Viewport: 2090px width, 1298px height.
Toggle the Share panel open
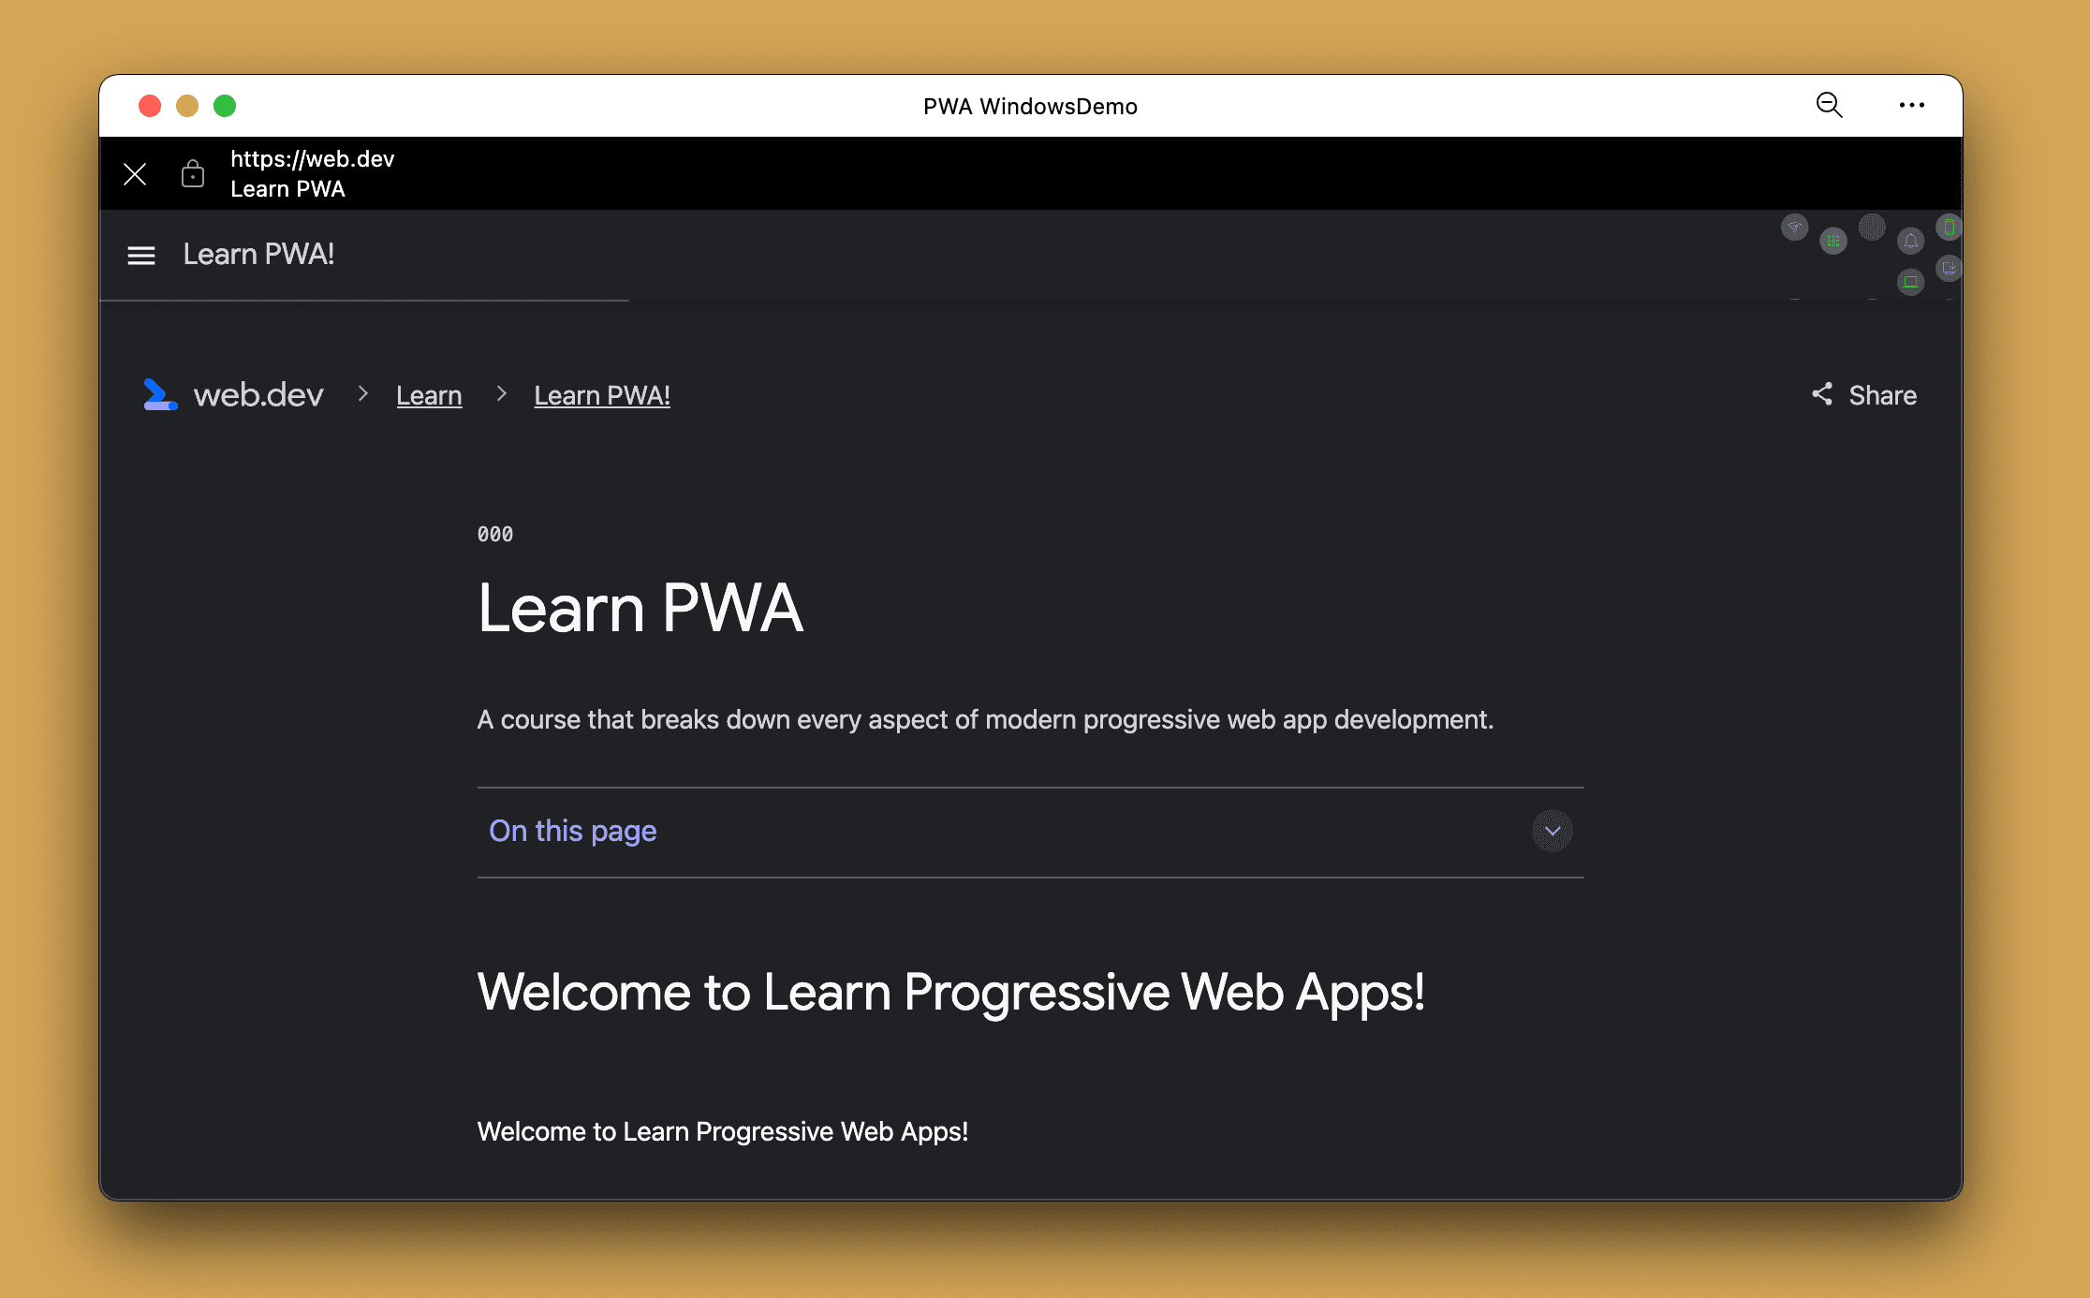pyautogui.click(x=1862, y=395)
